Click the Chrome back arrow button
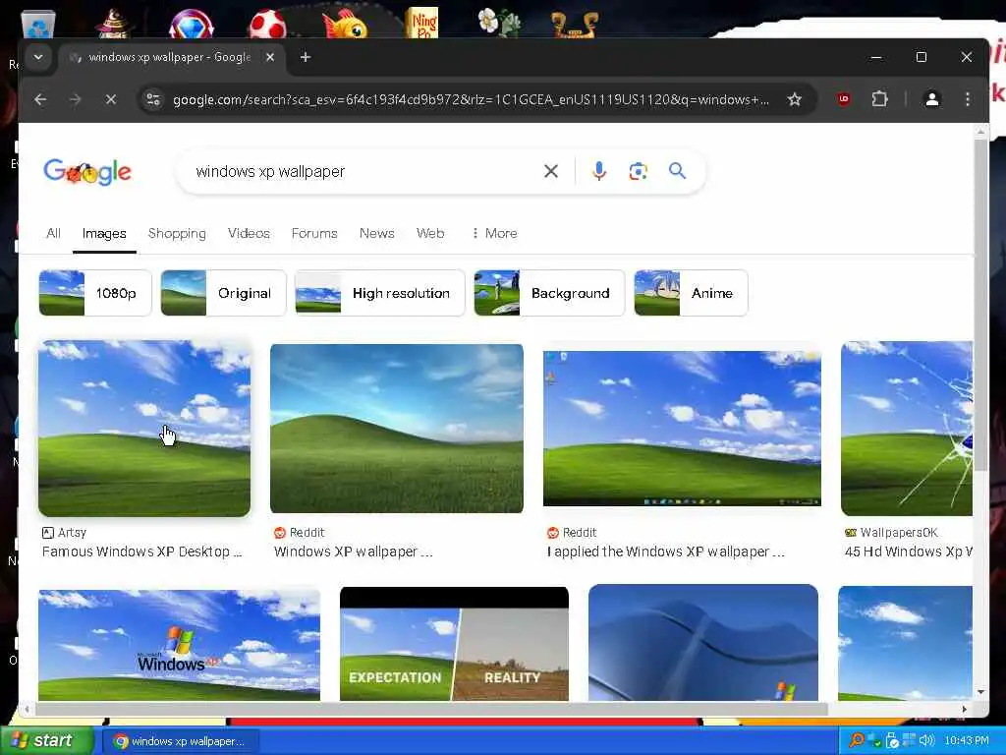The width and height of the screenshot is (1006, 755). click(x=40, y=99)
